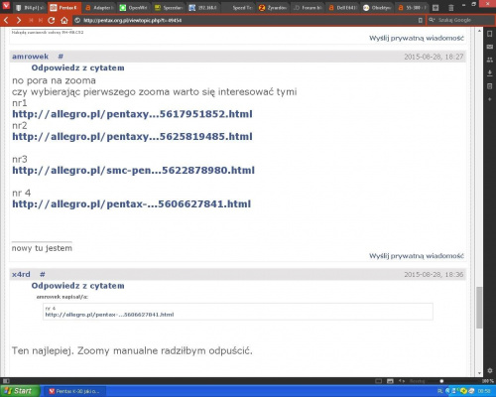
Task: Go to the home page
Action: point(64,21)
